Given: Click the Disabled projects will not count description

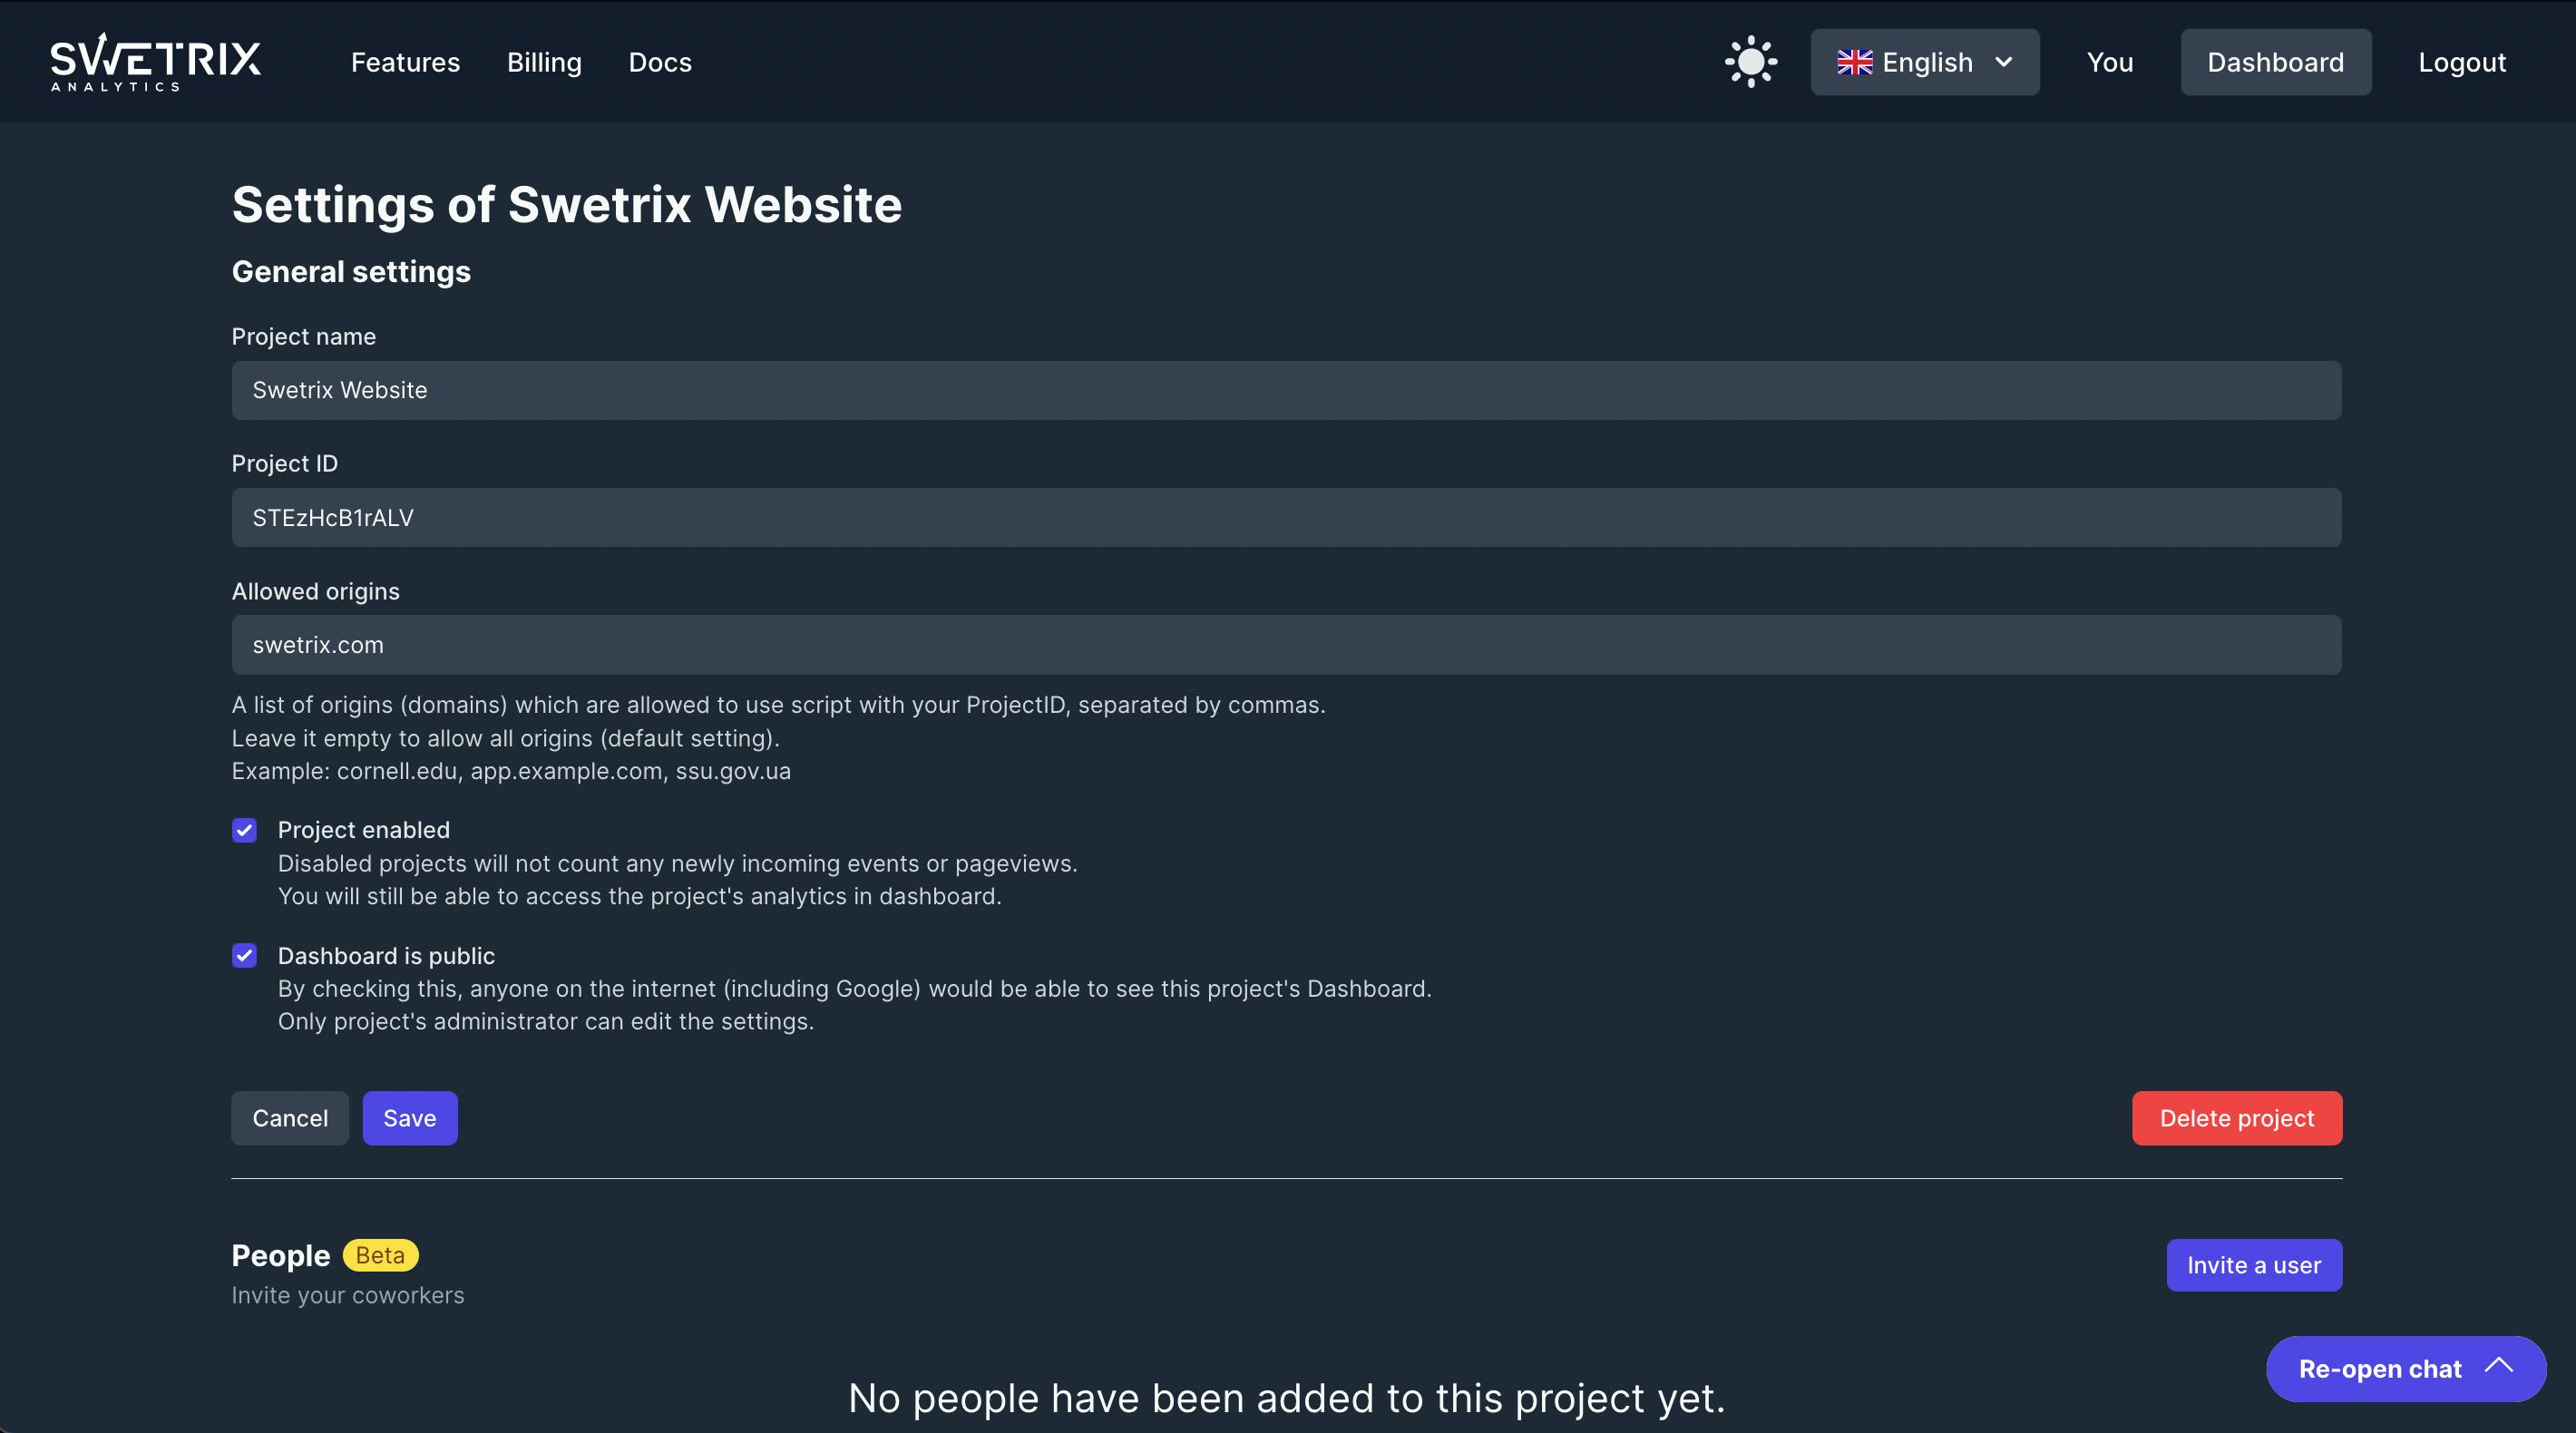Looking at the screenshot, I should coord(678,863).
